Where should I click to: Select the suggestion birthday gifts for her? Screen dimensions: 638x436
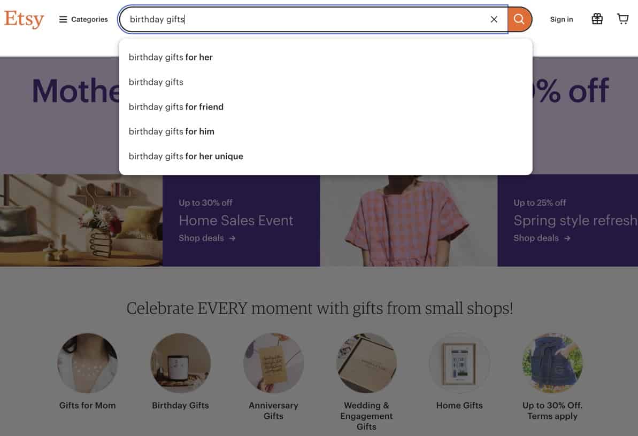[x=171, y=57]
